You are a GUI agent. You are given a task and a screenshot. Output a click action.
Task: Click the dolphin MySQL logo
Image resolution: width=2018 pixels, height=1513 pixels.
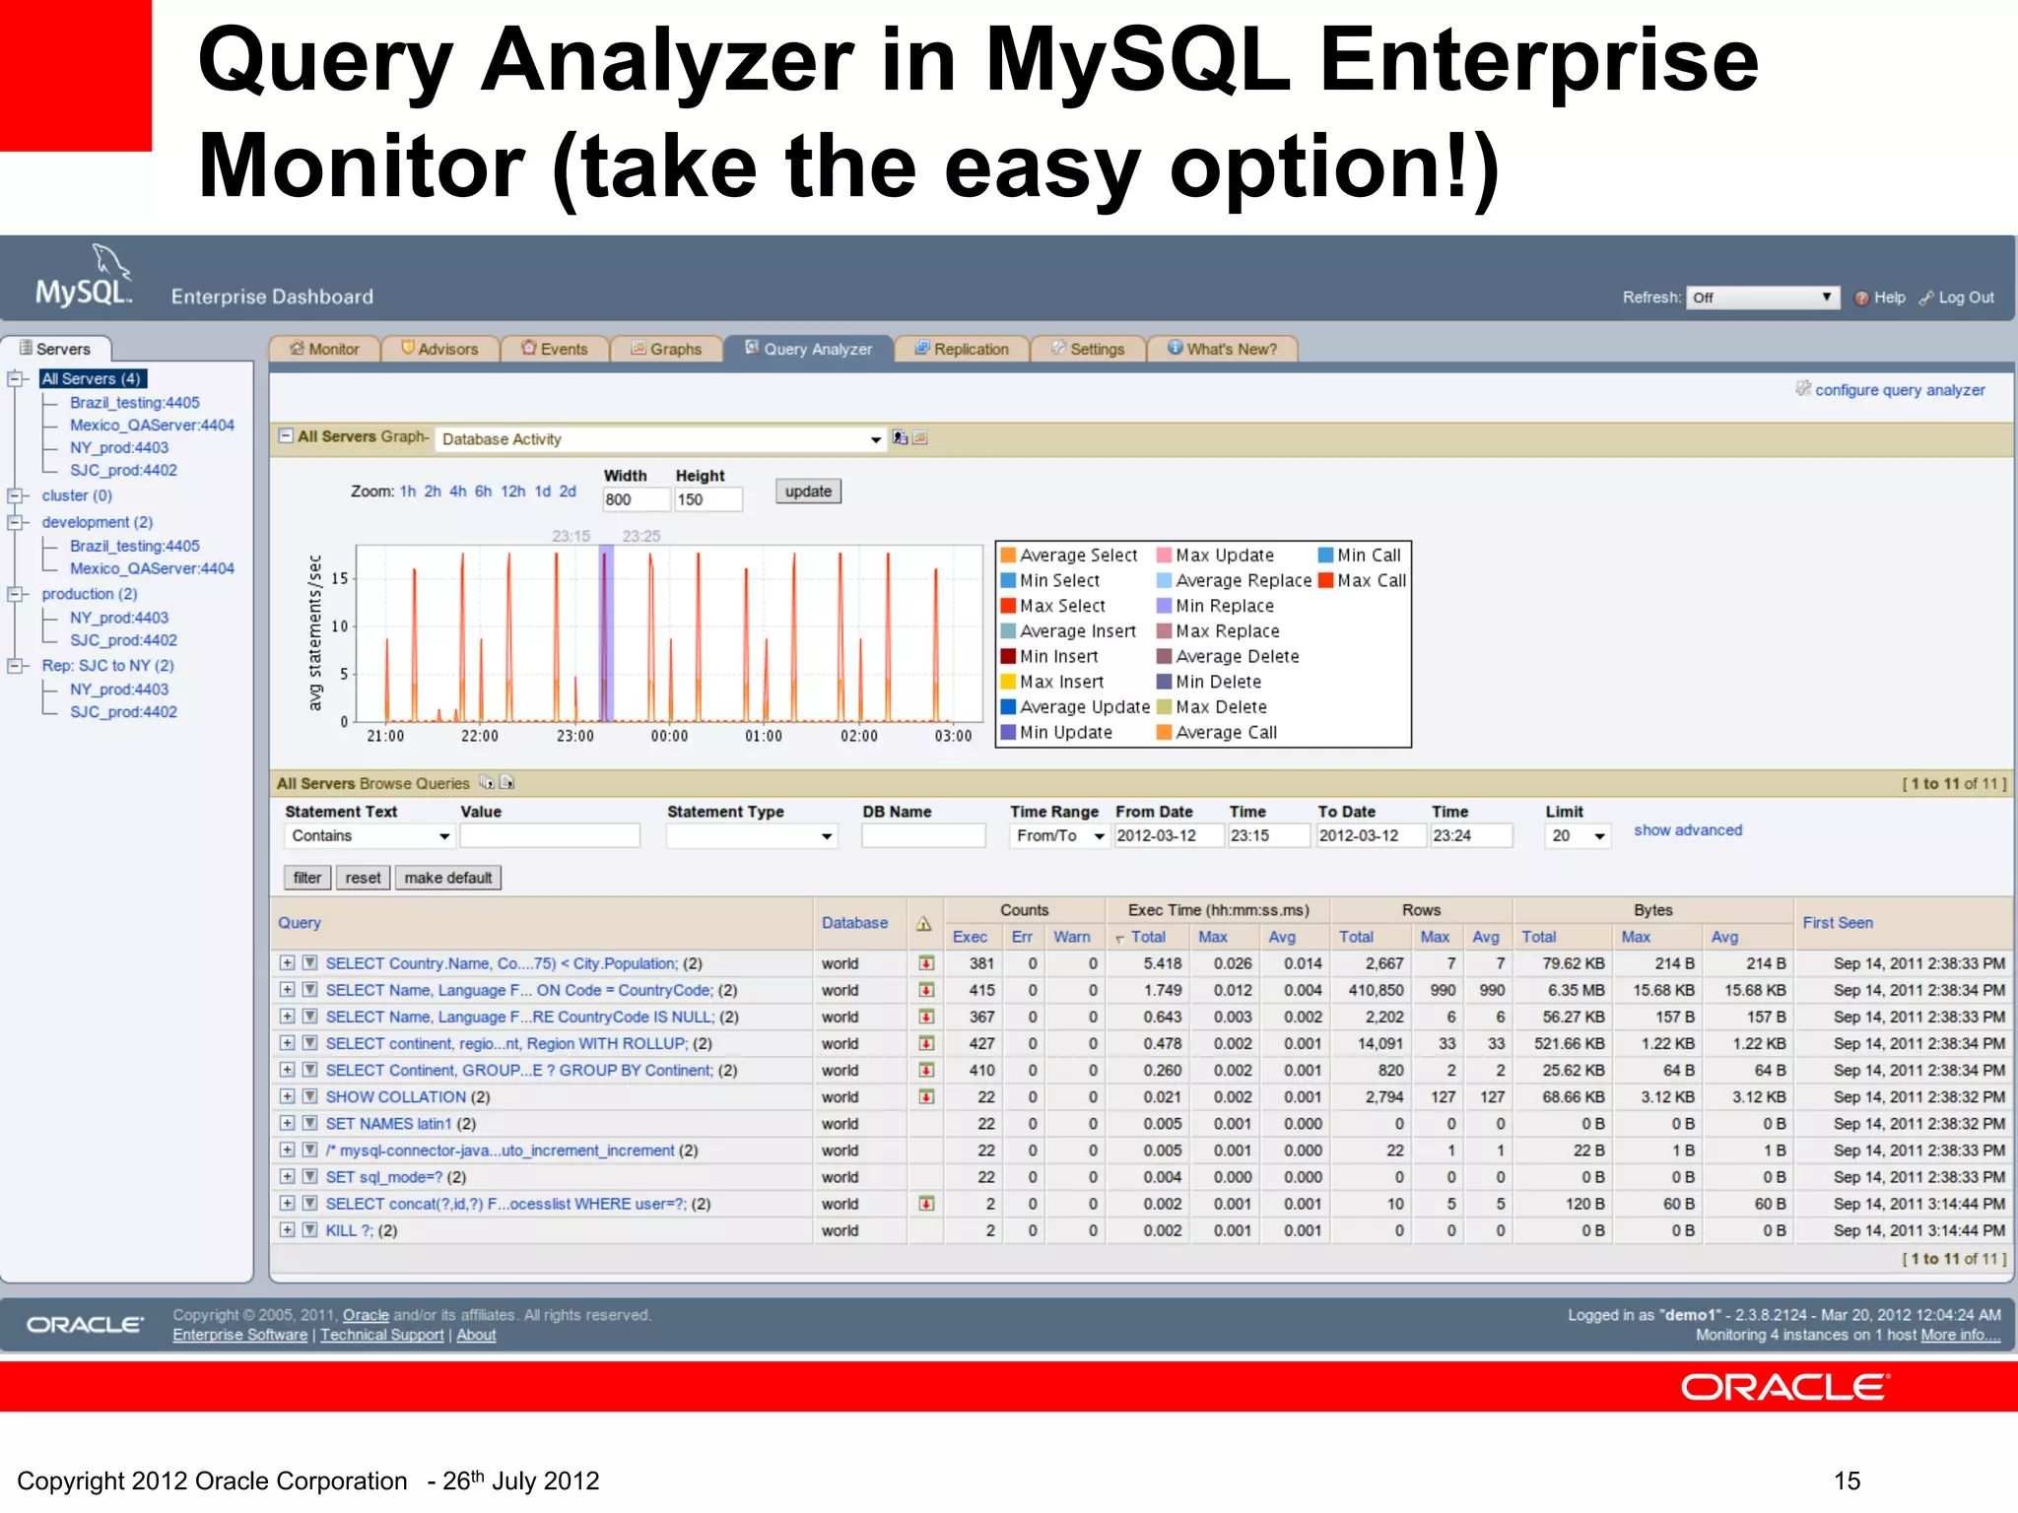pyautogui.click(x=83, y=276)
